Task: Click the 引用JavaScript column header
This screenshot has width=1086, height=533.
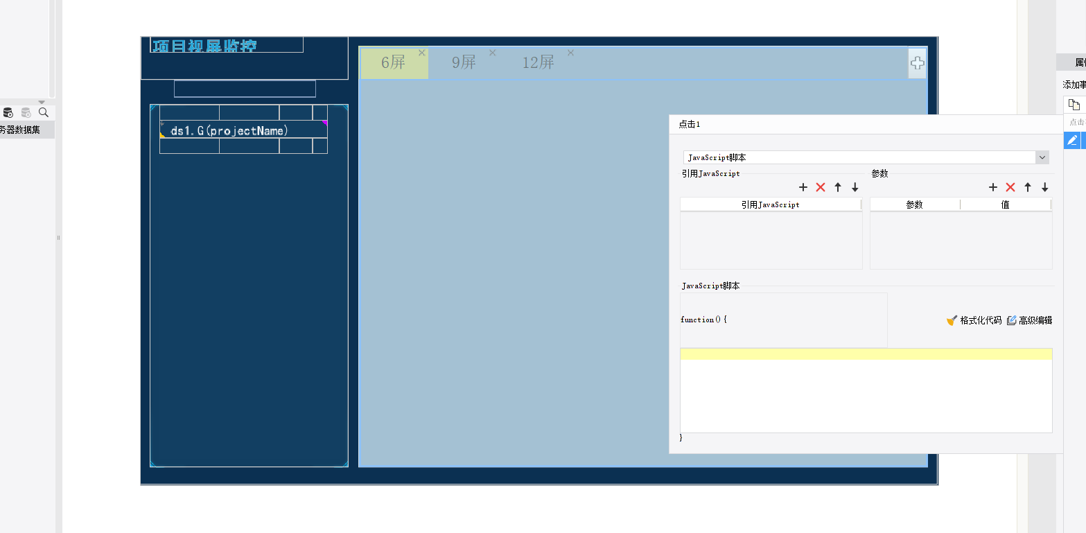Action: click(x=771, y=204)
